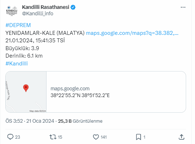Viewport: 195px width, 144px height.
Task: Open the map thumbnail with red pin
Action: 26,92
